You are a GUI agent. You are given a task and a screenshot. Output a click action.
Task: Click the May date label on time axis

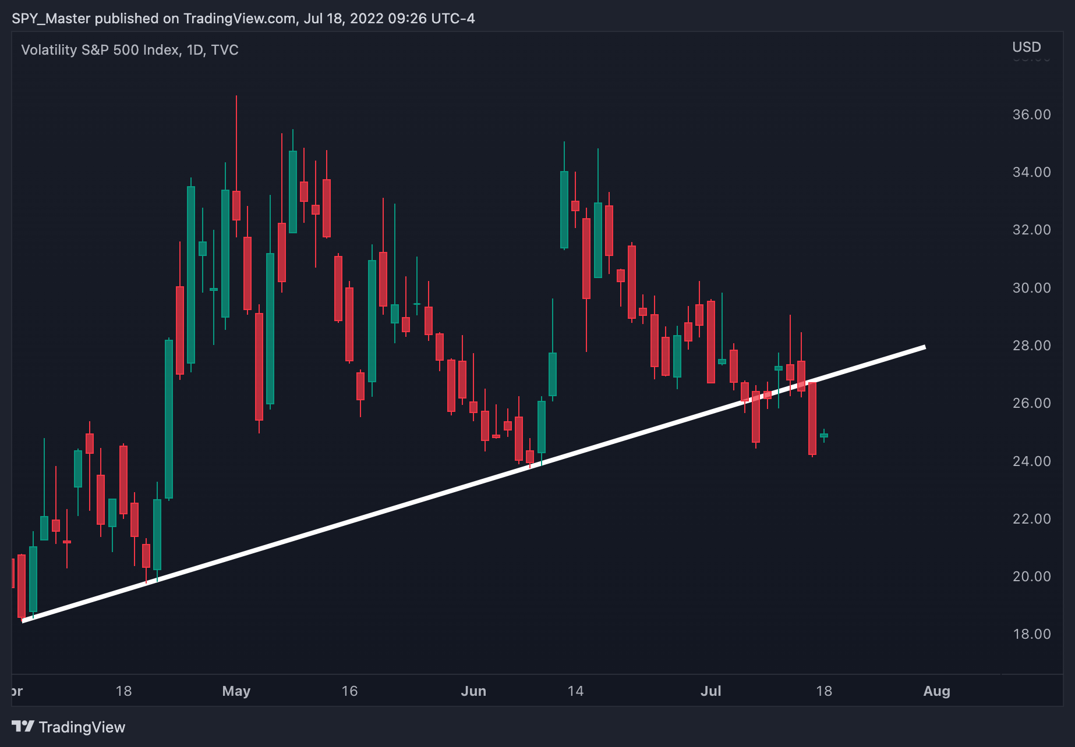tap(236, 691)
